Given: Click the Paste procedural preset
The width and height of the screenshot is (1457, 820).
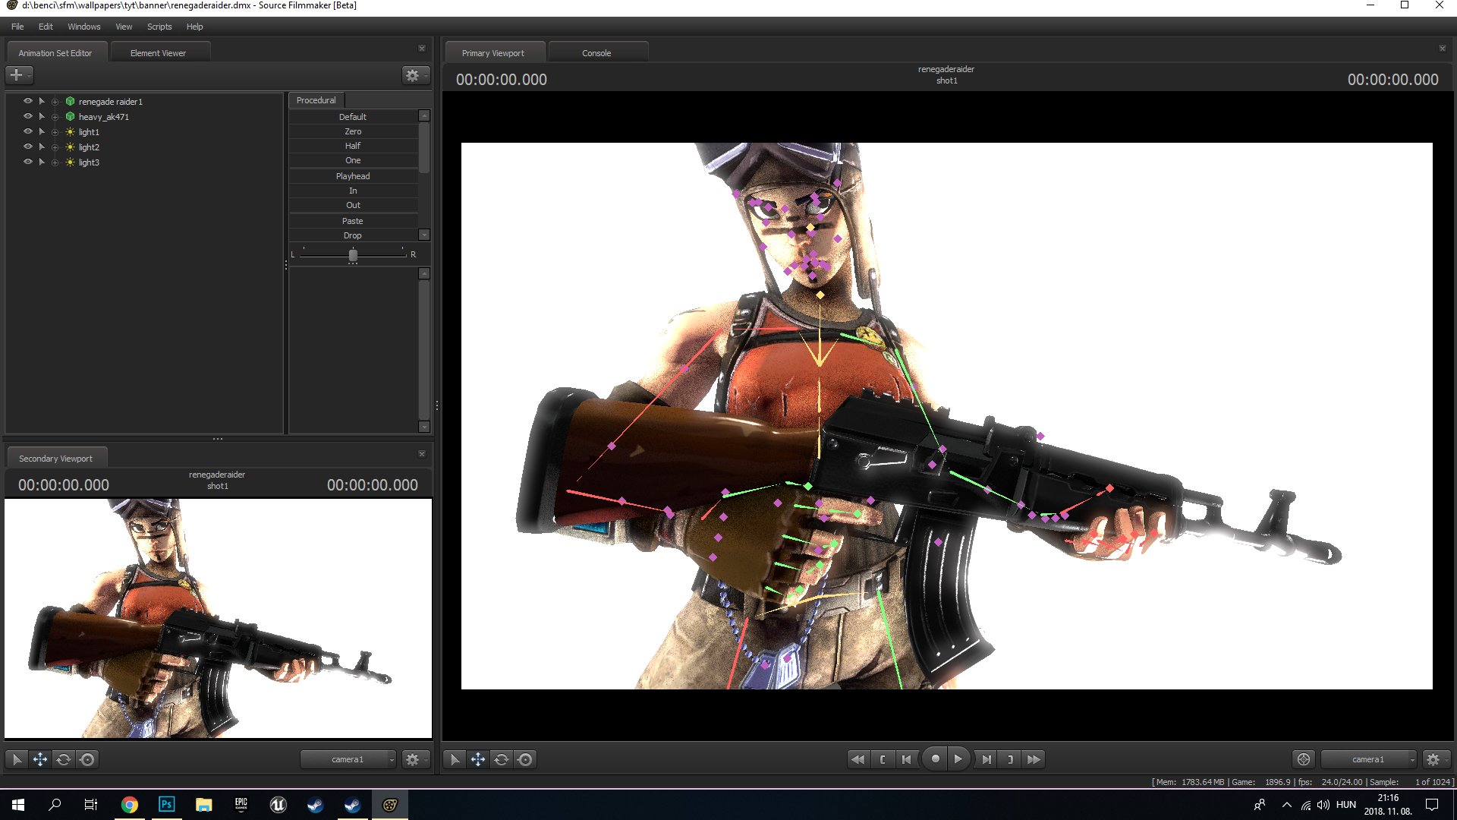Looking at the screenshot, I should tap(353, 221).
